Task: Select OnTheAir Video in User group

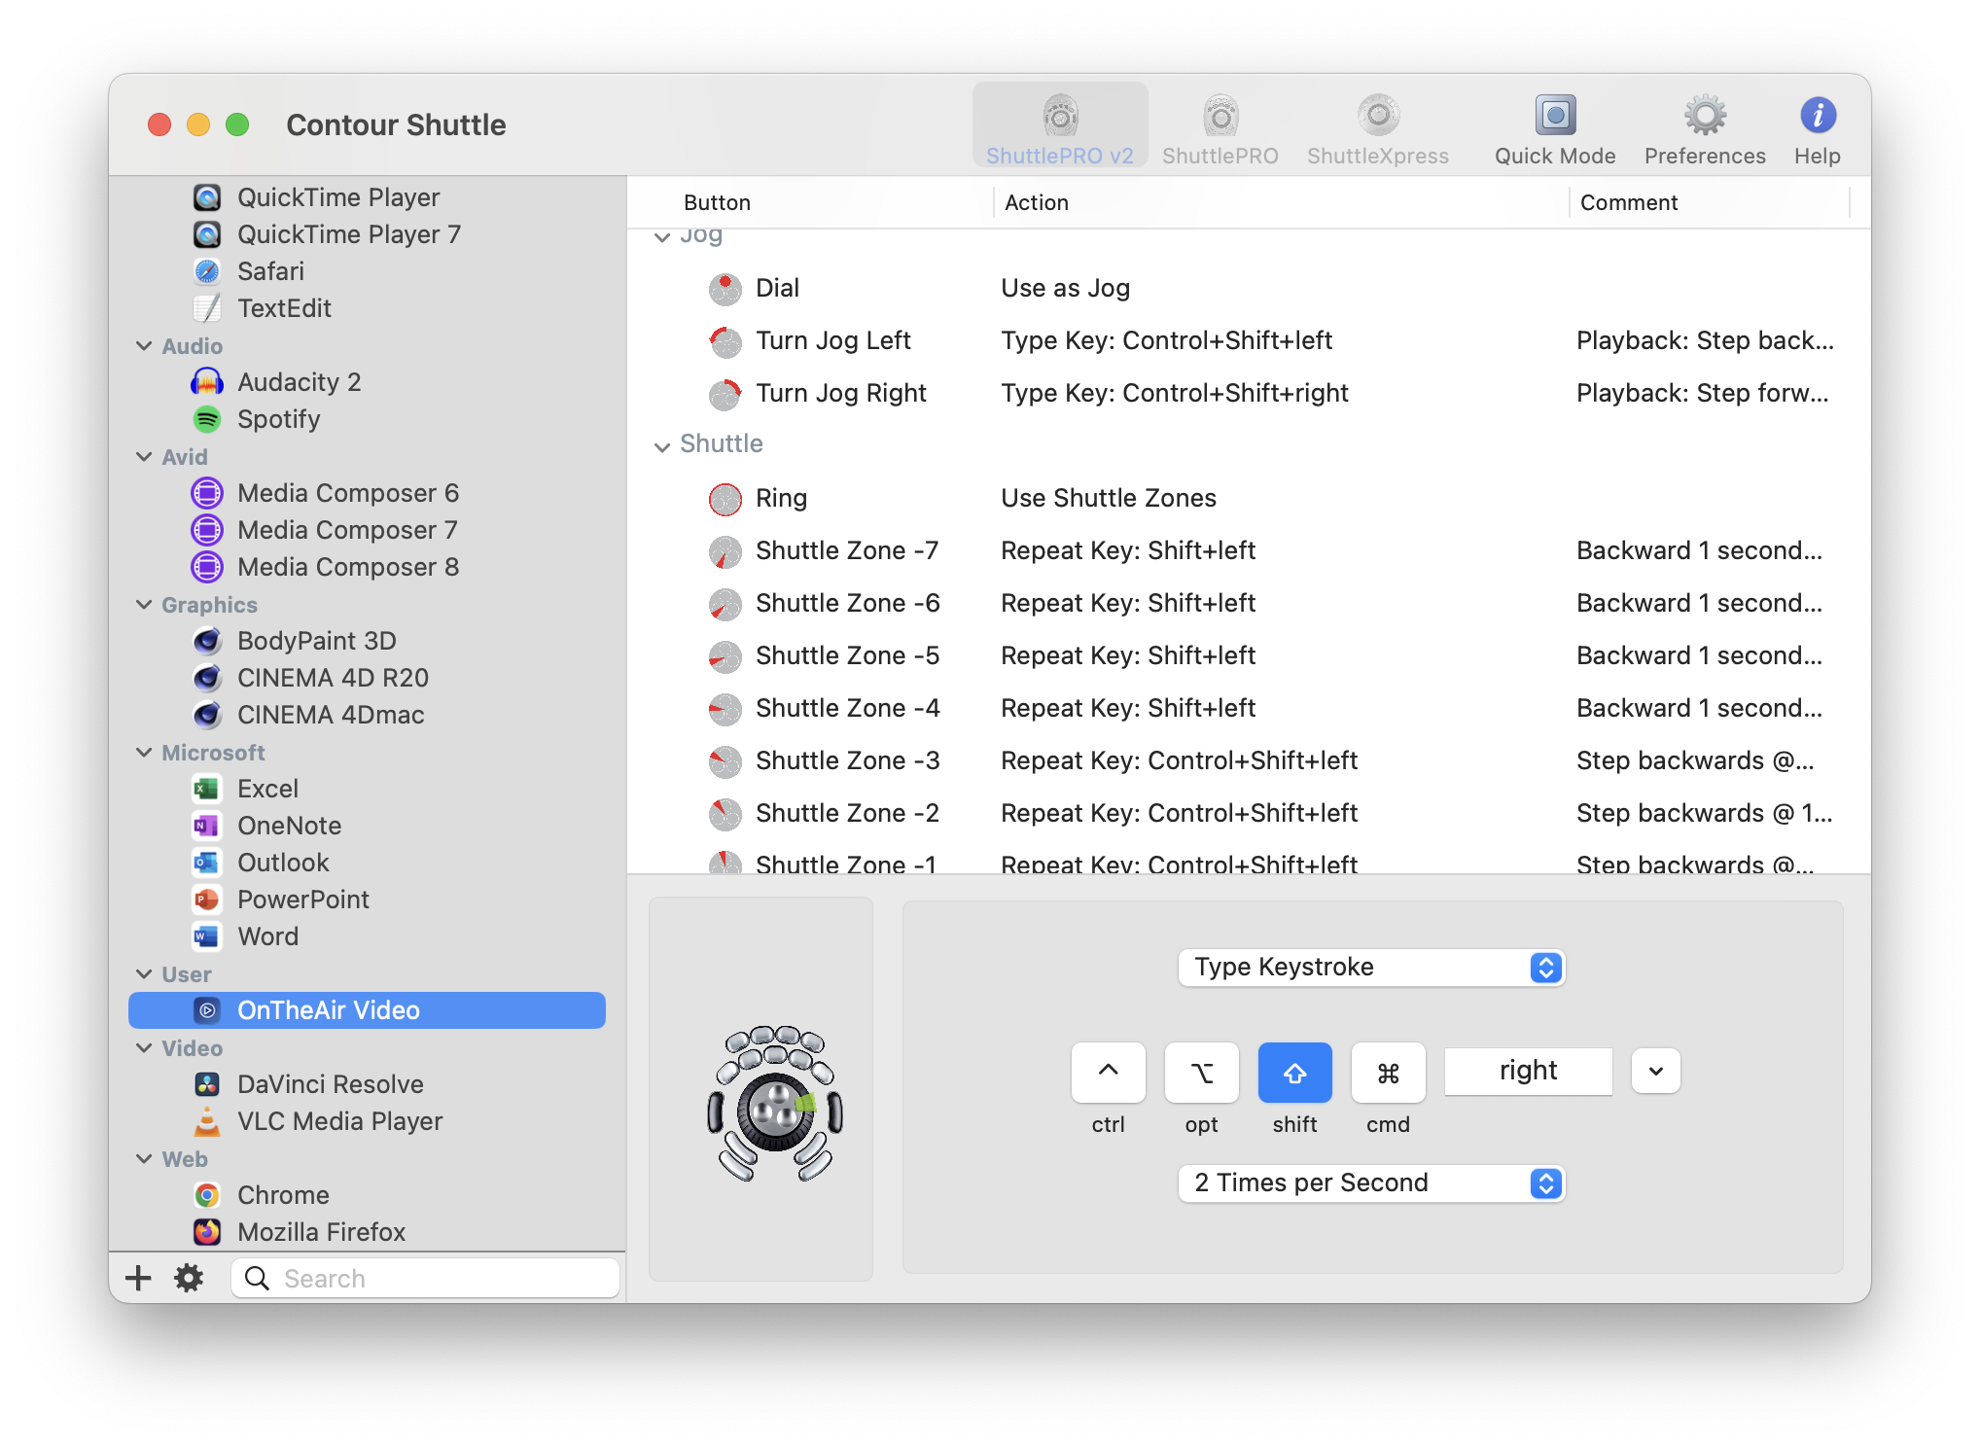Action: point(367,1010)
